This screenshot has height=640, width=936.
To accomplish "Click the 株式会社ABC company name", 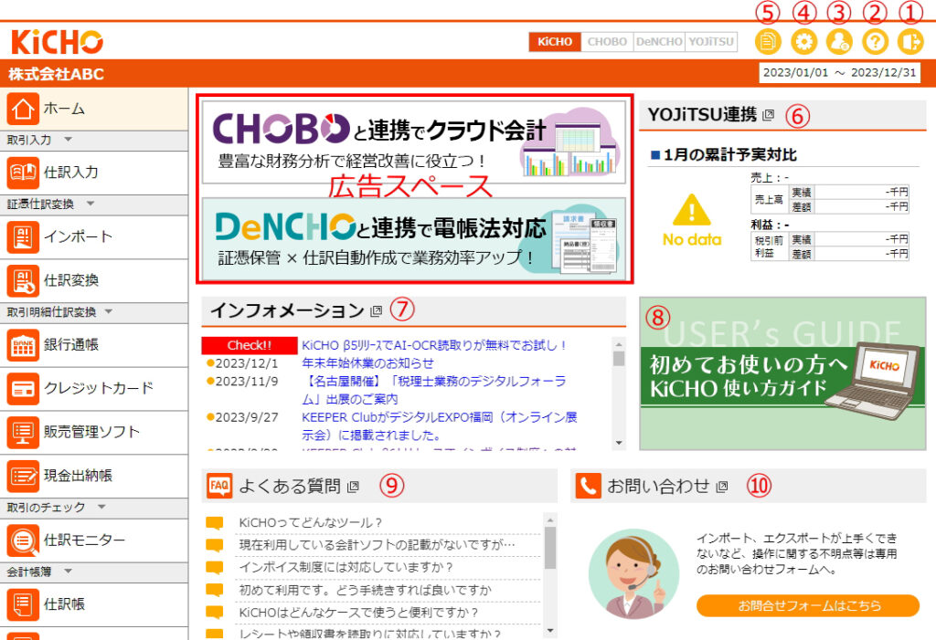I will pyautogui.click(x=56, y=74).
